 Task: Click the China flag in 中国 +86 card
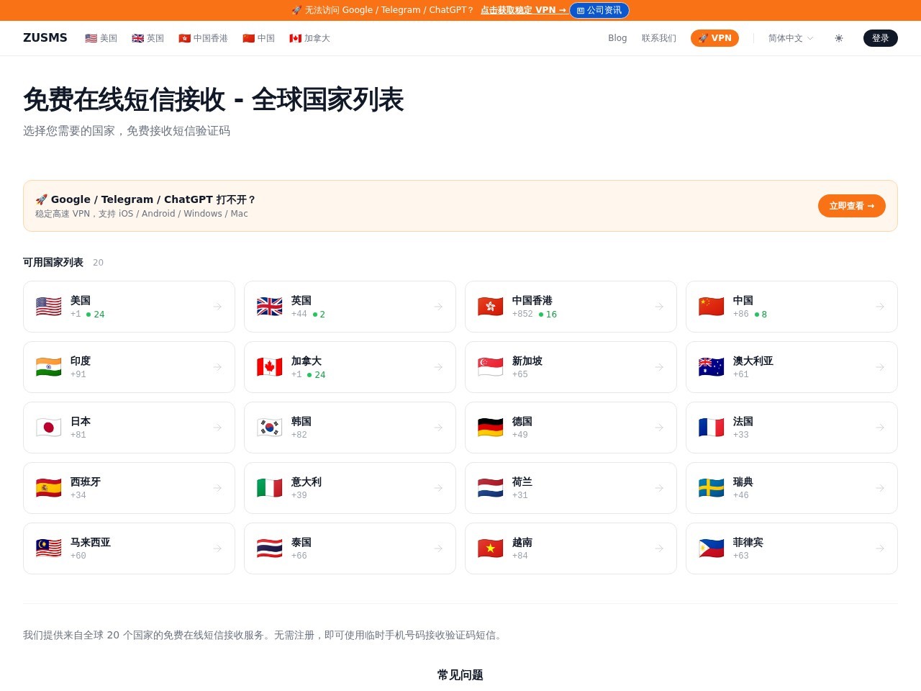(x=712, y=307)
